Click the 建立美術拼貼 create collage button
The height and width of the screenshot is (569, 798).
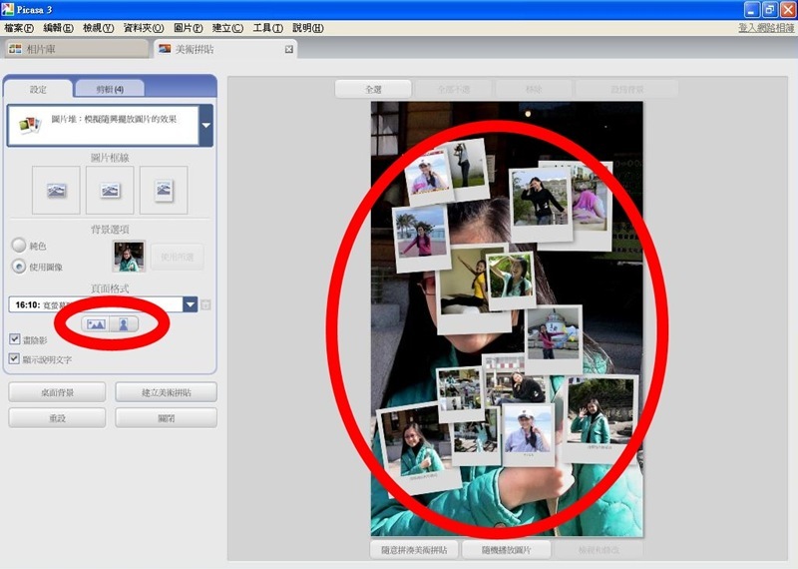(166, 392)
